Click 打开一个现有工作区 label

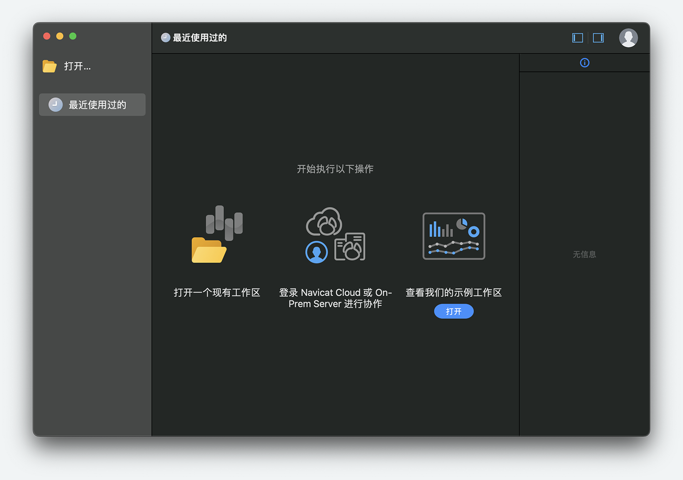pos(217,293)
